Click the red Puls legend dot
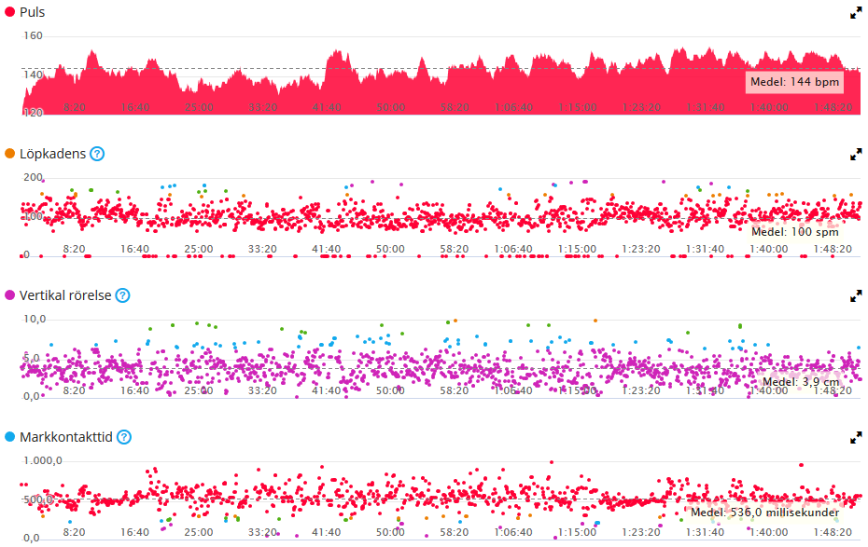The image size is (868, 547). pyautogui.click(x=9, y=11)
